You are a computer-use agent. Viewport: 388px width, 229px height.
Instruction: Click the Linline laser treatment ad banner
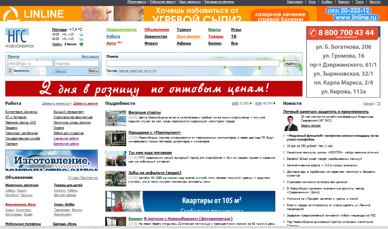tap(194, 14)
